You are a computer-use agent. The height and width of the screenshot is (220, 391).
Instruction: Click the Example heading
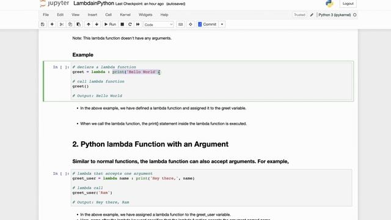pyautogui.click(x=83, y=54)
